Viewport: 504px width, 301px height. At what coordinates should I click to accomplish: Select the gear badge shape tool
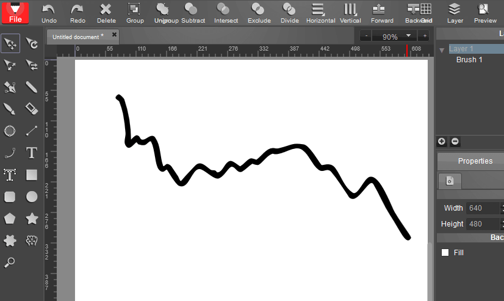pos(10,241)
